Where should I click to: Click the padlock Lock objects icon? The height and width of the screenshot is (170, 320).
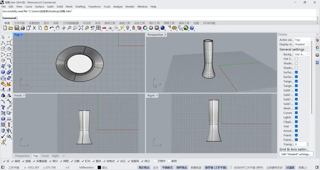pyautogui.click(x=133, y=28)
